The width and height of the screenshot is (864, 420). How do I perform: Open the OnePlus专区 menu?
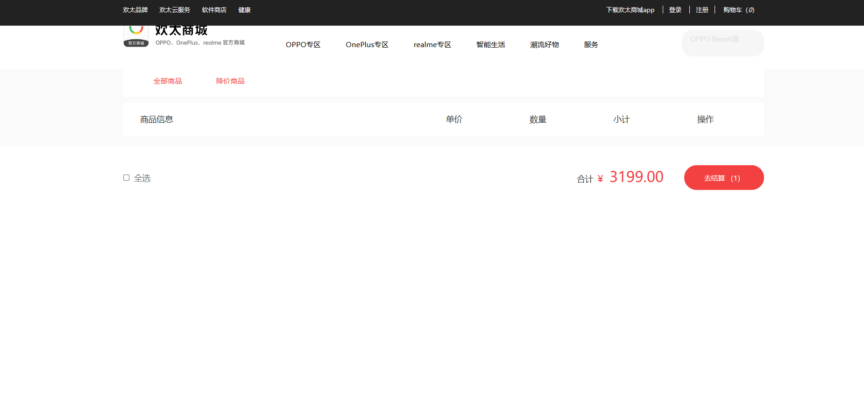(367, 45)
